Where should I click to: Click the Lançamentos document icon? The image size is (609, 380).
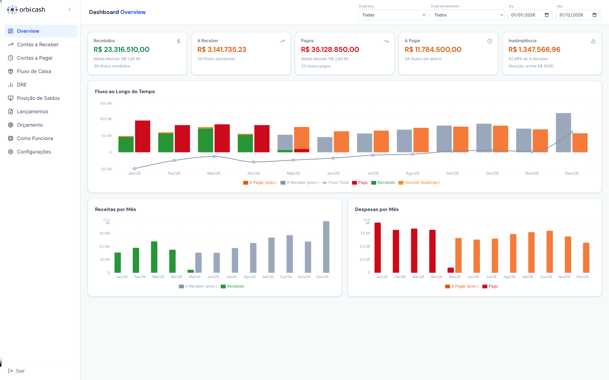11,111
